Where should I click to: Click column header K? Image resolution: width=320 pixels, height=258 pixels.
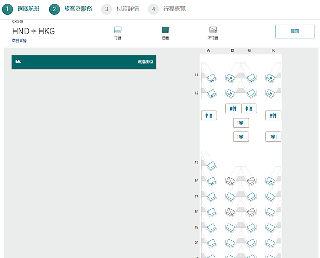click(x=273, y=51)
